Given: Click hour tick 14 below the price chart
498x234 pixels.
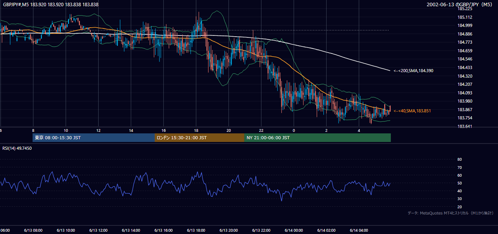Looking at the screenshot, I should [x=131, y=130].
